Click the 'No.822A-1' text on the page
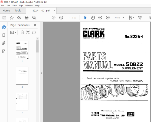 (134, 37)
